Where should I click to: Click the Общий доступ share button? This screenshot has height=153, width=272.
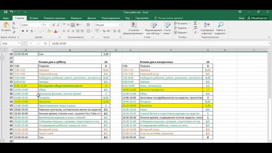tap(258, 18)
